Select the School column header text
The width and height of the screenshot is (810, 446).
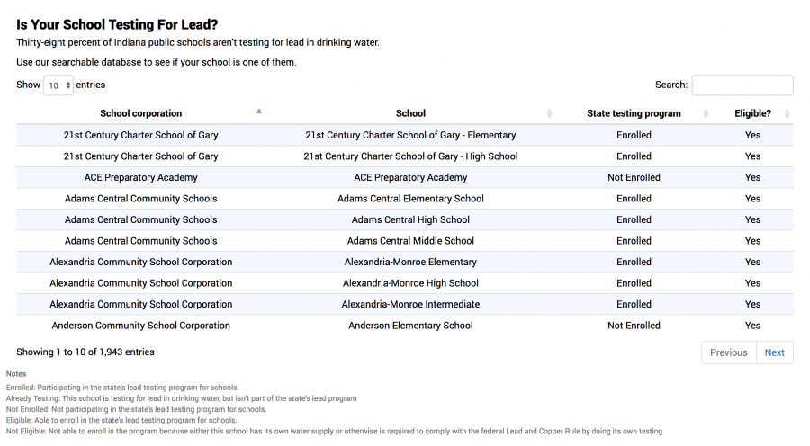(410, 113)
